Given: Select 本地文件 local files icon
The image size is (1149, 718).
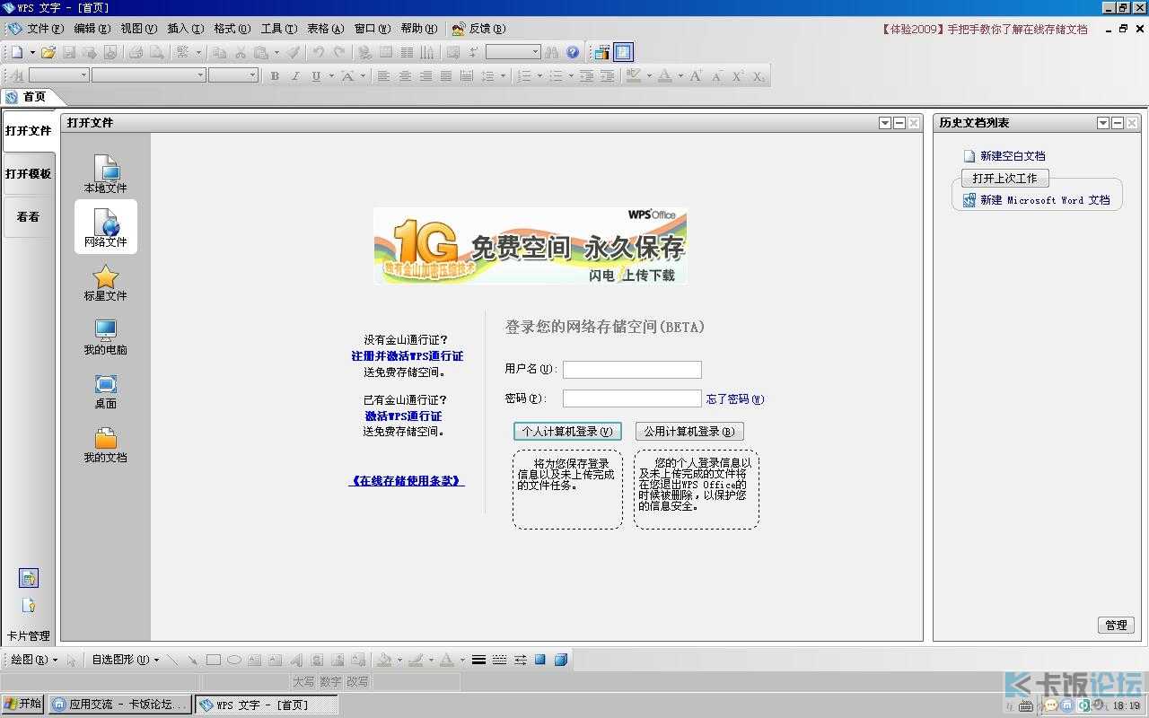Looking at the screenshot, I should pyautogui.click(x=106, y=173).
